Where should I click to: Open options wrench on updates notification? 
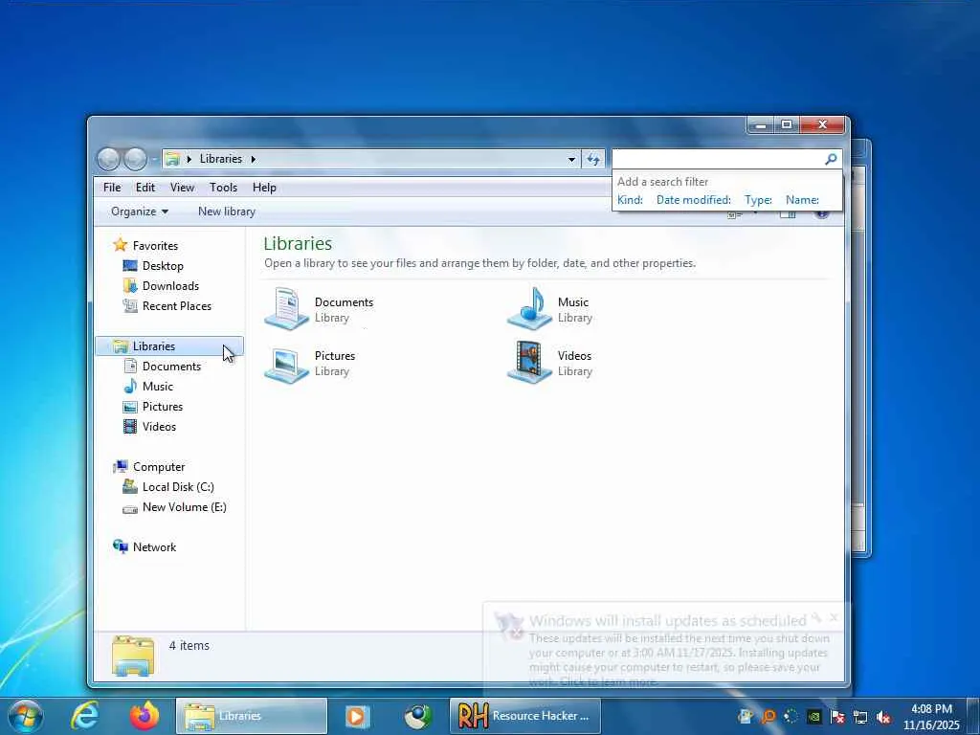point(815,618)
